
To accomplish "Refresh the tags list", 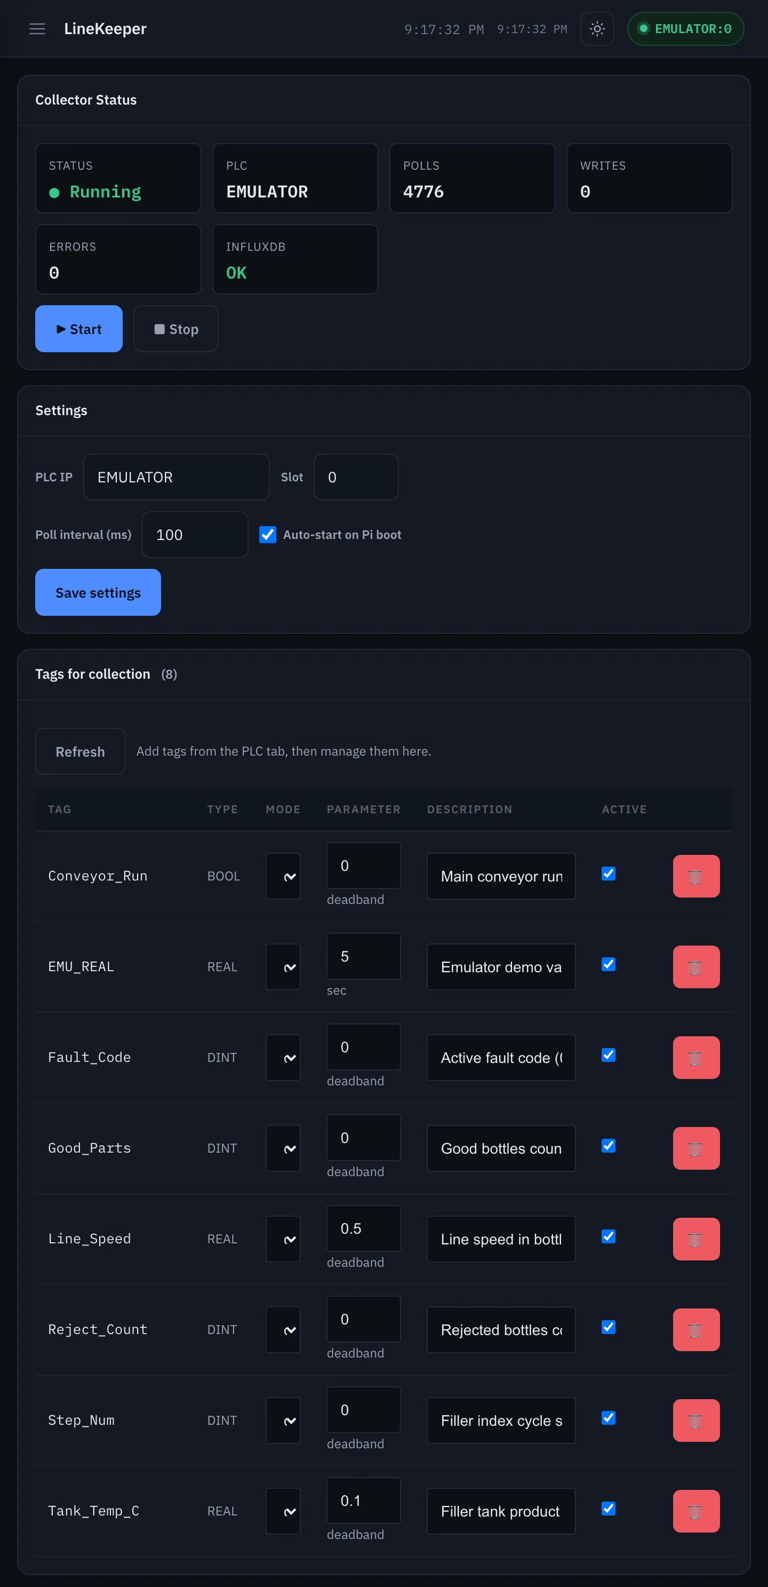I will point(80,751).
